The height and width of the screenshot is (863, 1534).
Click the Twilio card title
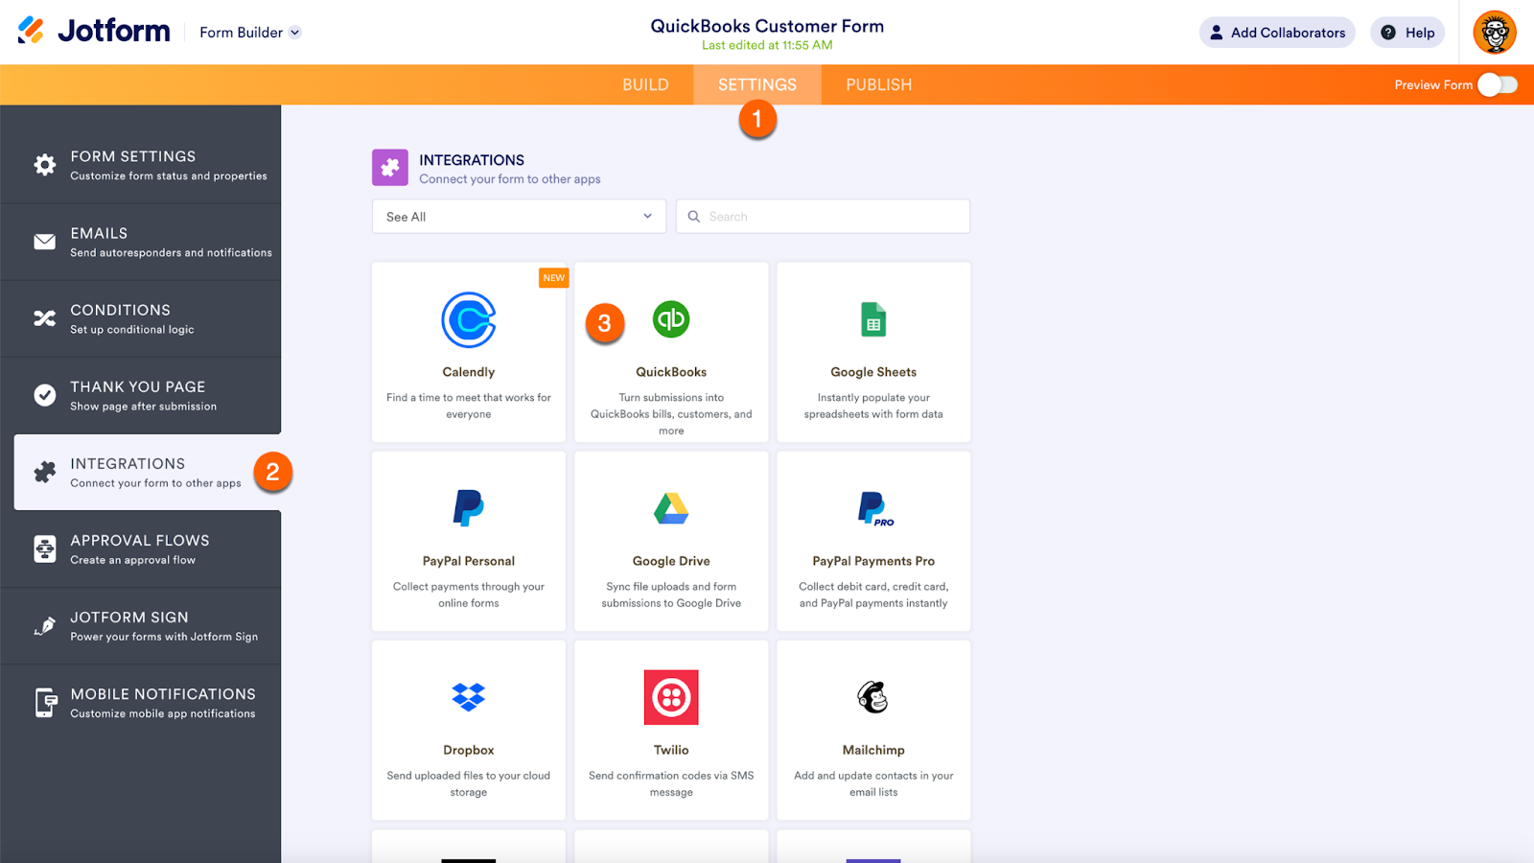671,750
